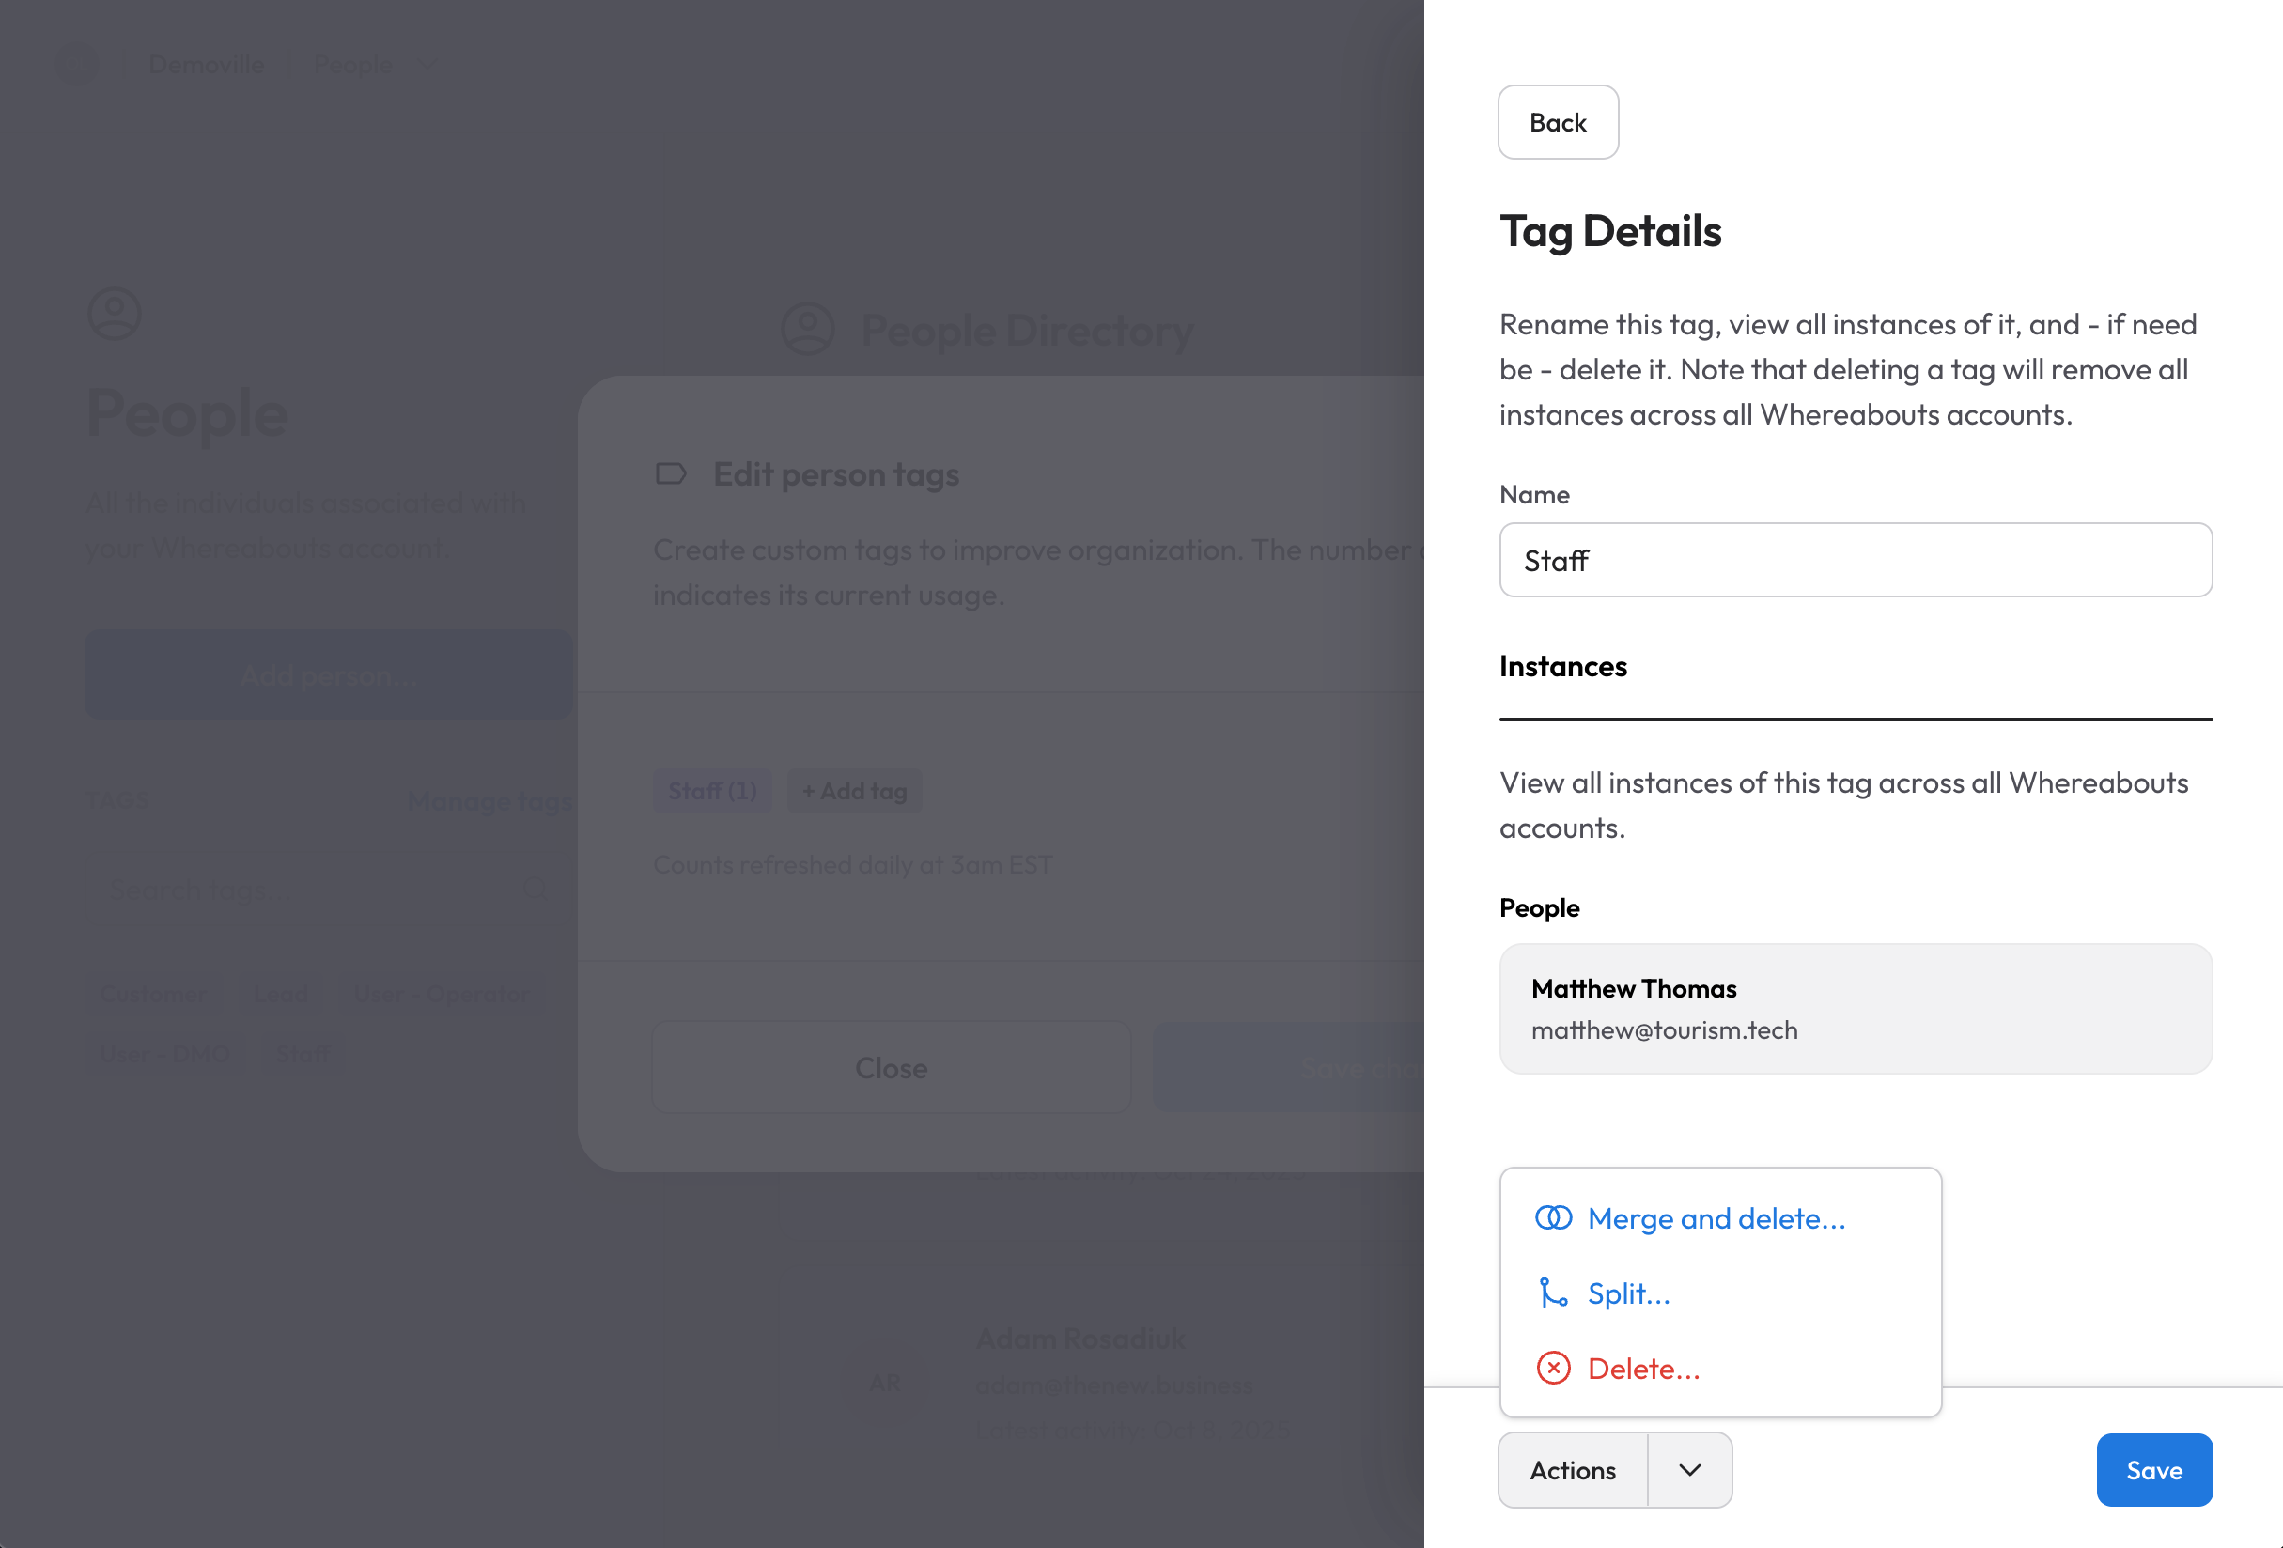Click the person icon above People heading

(x=115, y=315)
